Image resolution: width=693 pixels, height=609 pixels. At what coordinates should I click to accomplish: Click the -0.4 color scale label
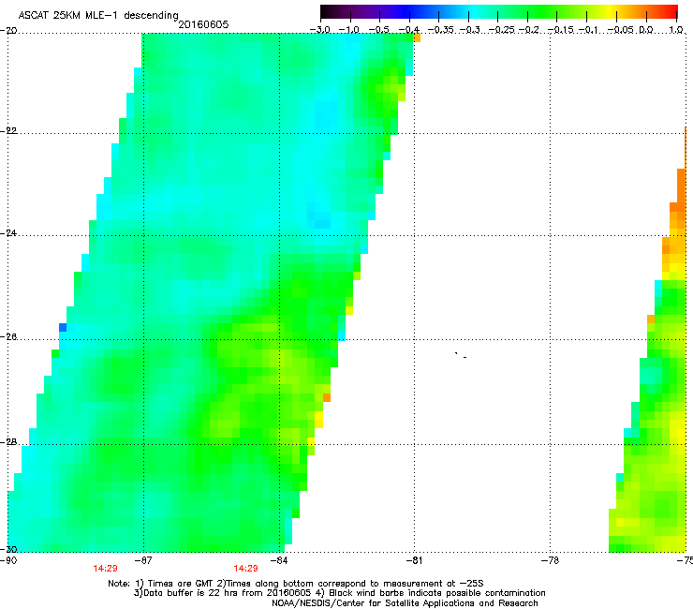pyautogui.click(x=409, y=30)
